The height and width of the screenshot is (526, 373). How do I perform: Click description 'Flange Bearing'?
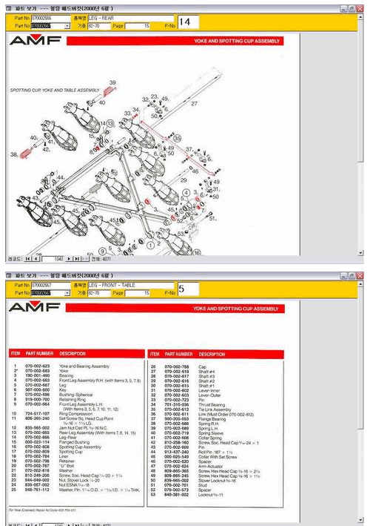tap(212, 419)
